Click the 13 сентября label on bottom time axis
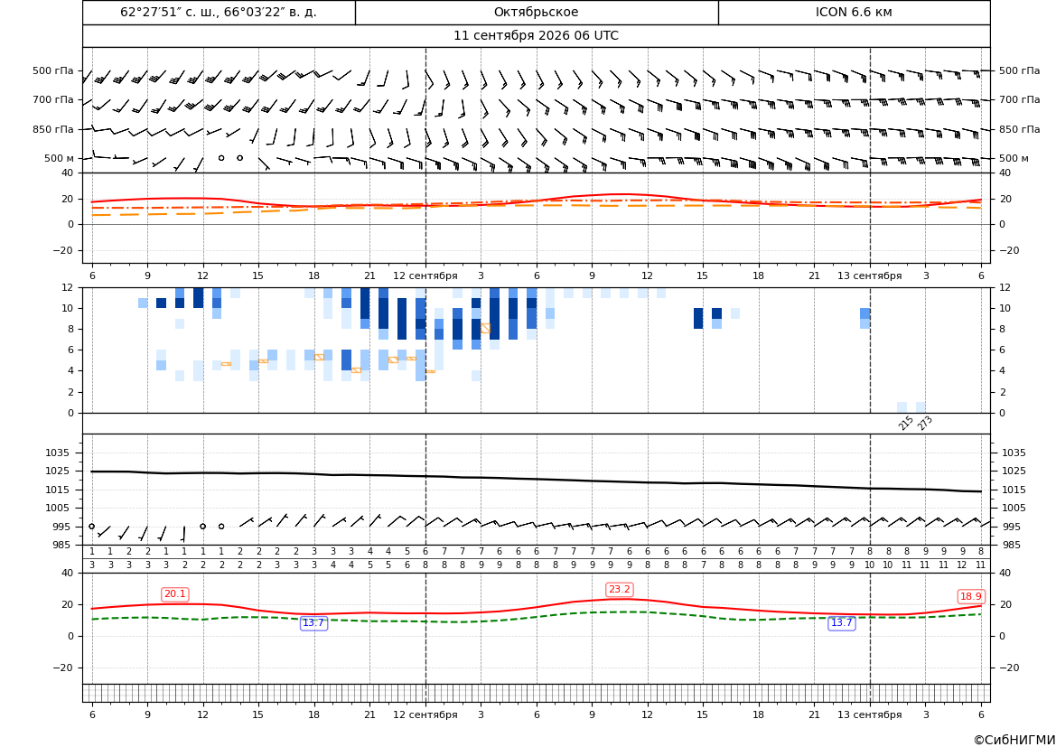 click(869, 714)
